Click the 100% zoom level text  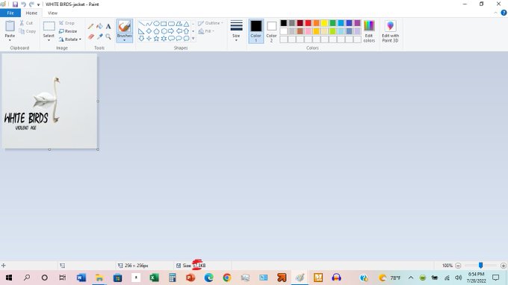(447, 266)
